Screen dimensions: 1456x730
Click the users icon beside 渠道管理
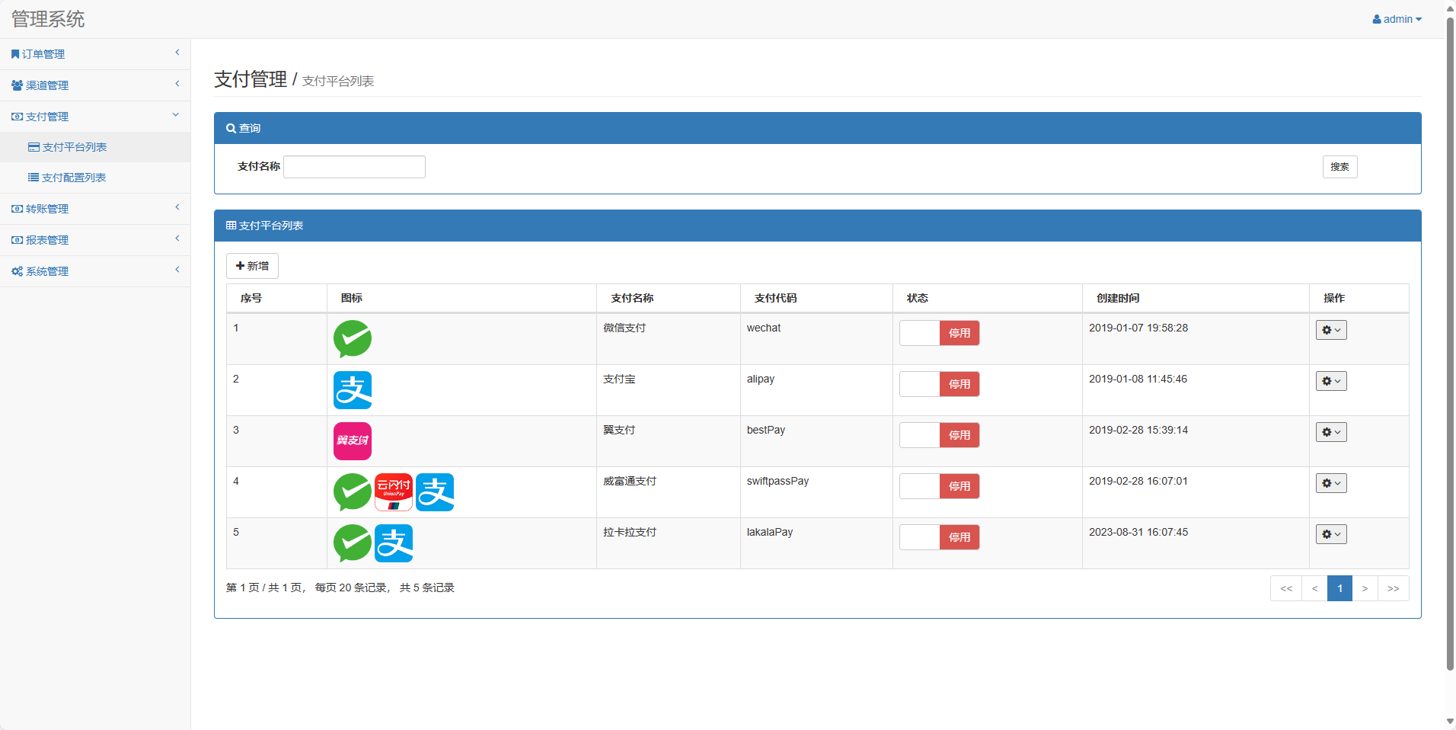pyautogui.click(x=17, y=85)
